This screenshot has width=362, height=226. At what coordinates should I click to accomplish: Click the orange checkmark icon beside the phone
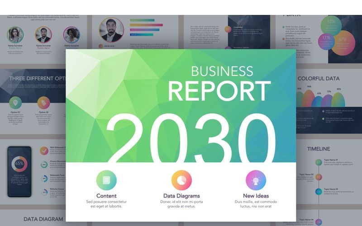click(44, 151)
